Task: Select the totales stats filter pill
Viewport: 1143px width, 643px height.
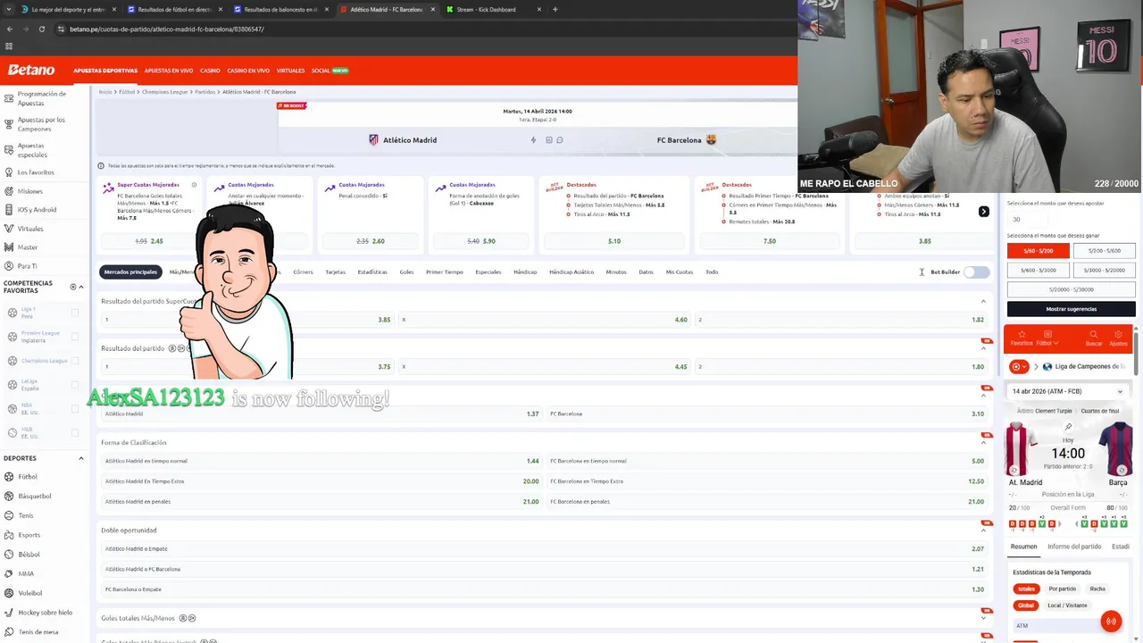Action: 1026,589
